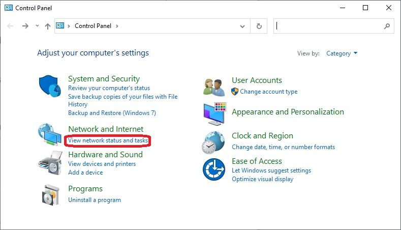Click the Clock and Region globe-clock icon
This screenshot has width=401, height=230.
coord(213,142)
